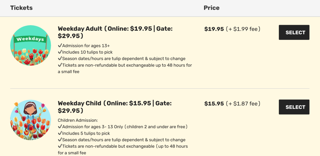Select the Weekday Child ticket
Screen dimensions: 320x156
[294, 107]
